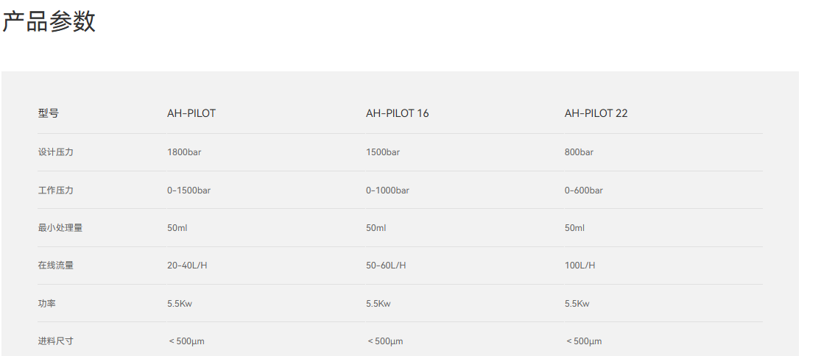Screen dimensions: 821x356
Task: Click the 800bar design pressure value
Action: coord(579,152)
